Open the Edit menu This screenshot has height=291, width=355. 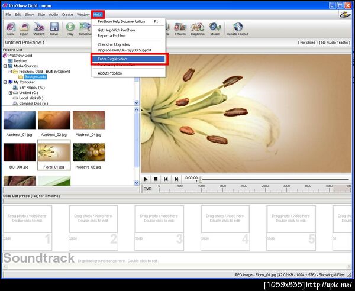point(18,14)
